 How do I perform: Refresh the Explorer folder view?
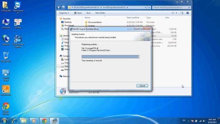coord(149,8)
